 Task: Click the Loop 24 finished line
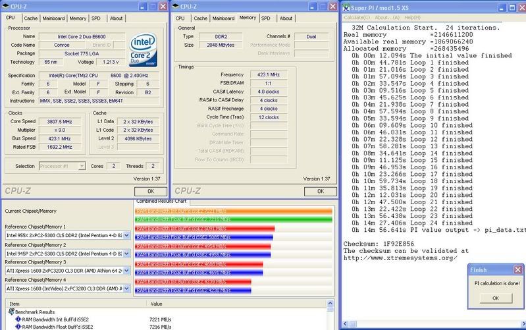click(412, 223)
